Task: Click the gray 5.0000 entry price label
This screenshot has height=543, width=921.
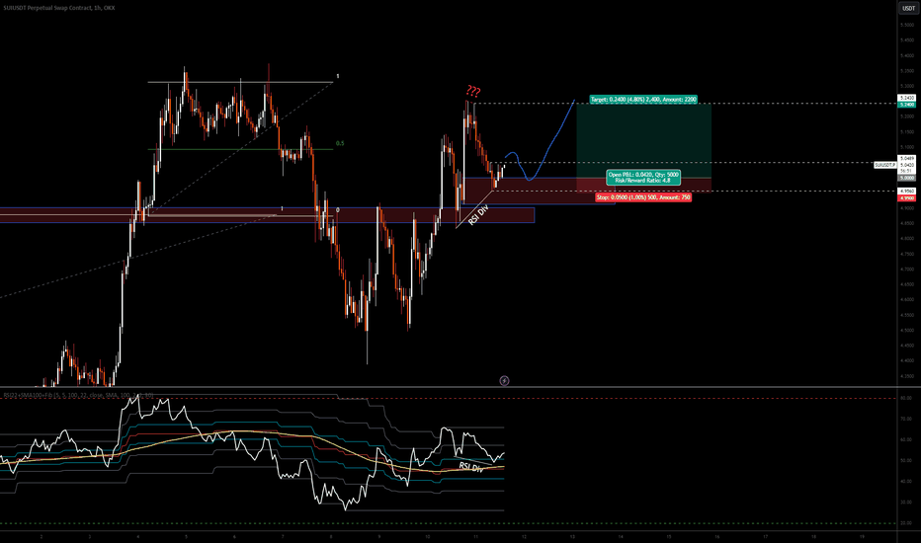Action: click(906, 178)
